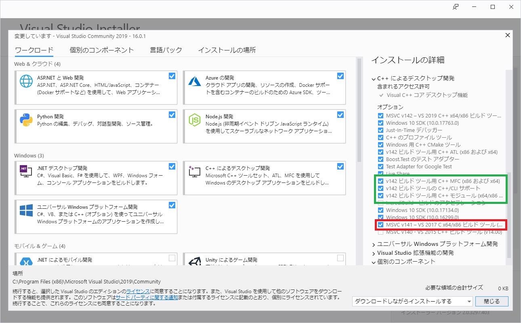Uncheck the .NET デスクトップ開発 workload checkbox
The height and width of the screenshot is (323, 521).
(172, 166)
